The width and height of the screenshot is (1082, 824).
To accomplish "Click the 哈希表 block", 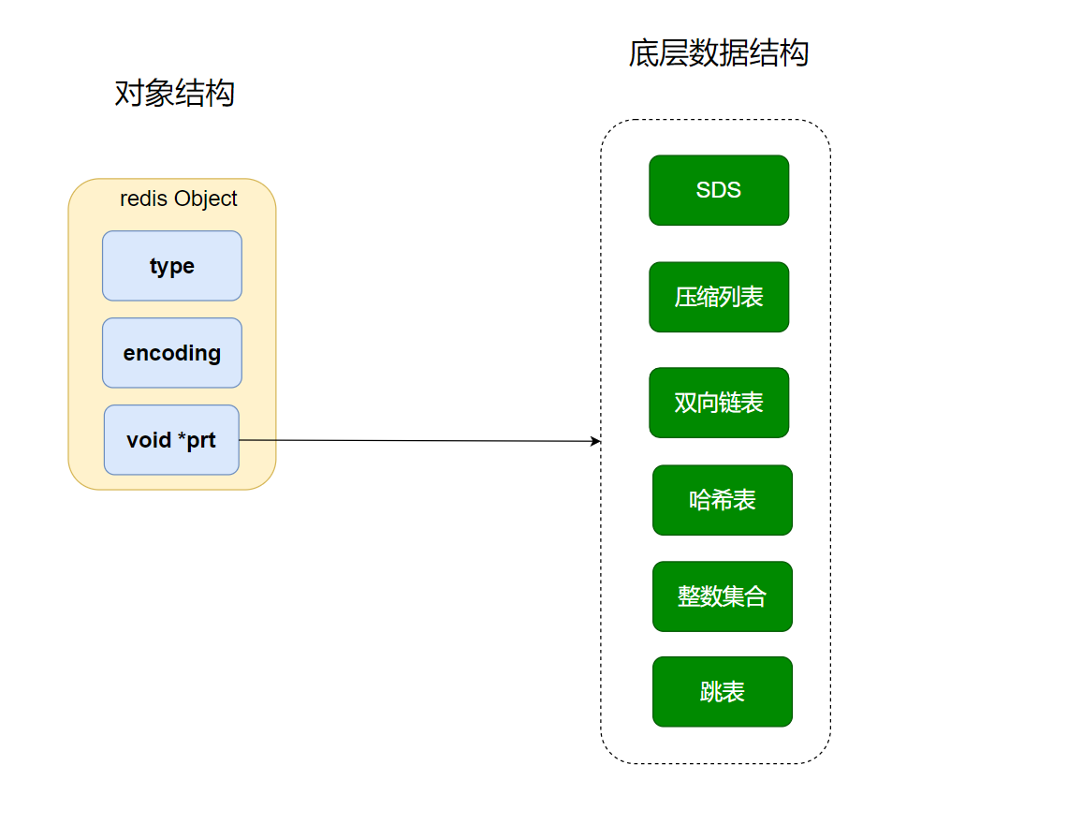I will [722, 500].
